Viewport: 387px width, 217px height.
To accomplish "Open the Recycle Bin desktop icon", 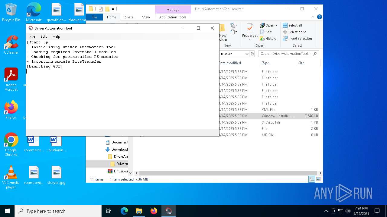I will click(11, 13).
